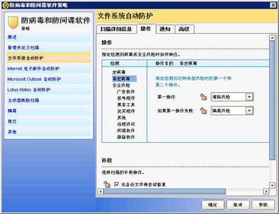Toggle 先备份文件再尝试修复 checkbox
Image resolution: width=279 pixels, height=214 pixels.
pos(117,184)
